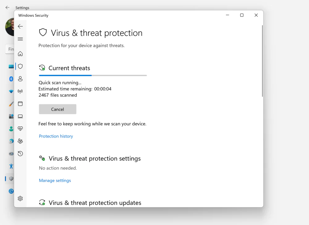
Task: Click back arrow of the Settings window
Action: (7, 8)
